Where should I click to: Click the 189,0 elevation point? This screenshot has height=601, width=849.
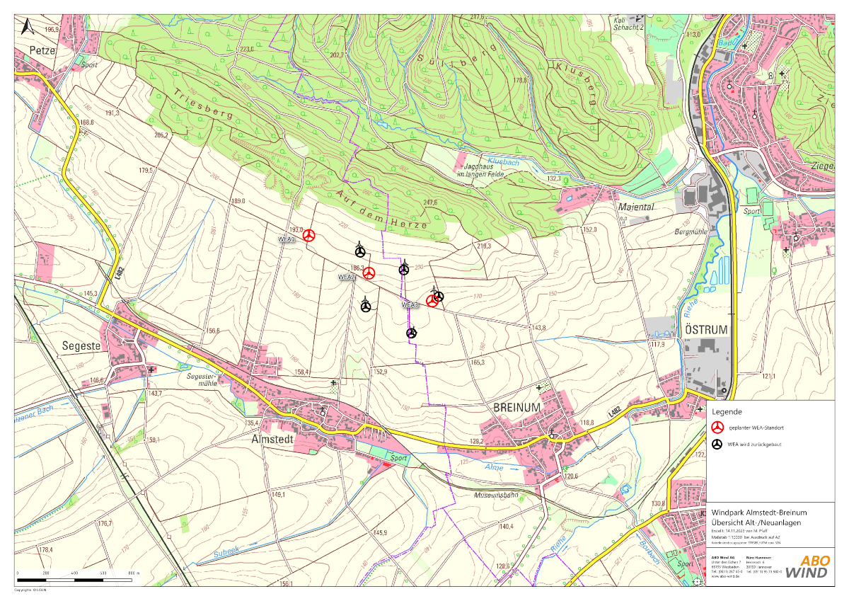click(x=237, y=202)
